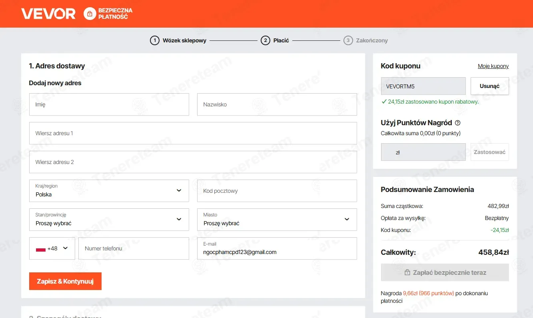Click 24,15zł zastosowano kupon rabatowy message
The image size is (533, 318).
[433, 102]
